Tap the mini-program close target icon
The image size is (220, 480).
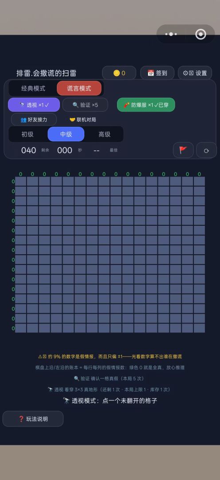[x=201, y=34]
